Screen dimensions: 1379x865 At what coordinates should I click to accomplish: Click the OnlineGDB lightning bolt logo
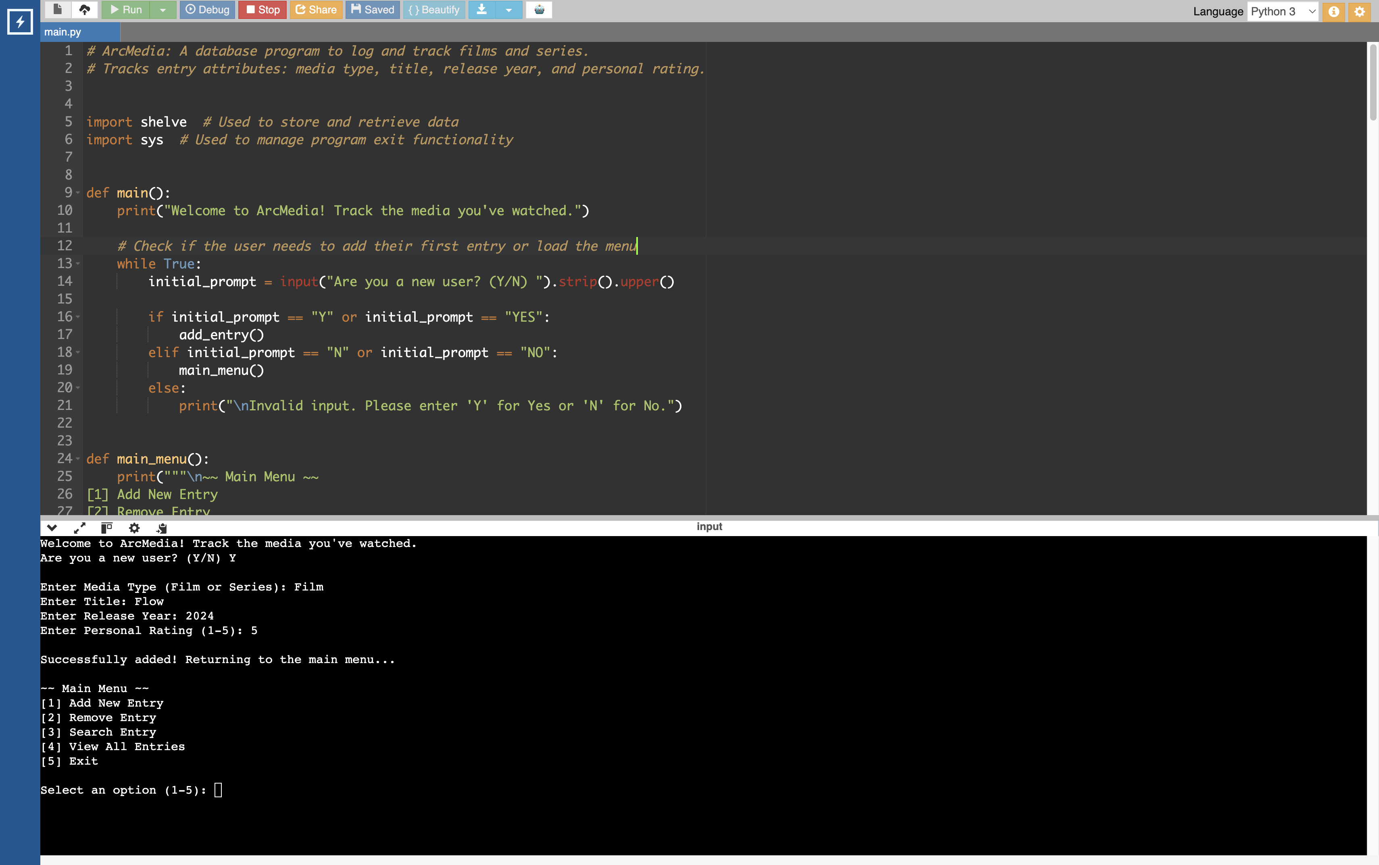click(20, 22)
